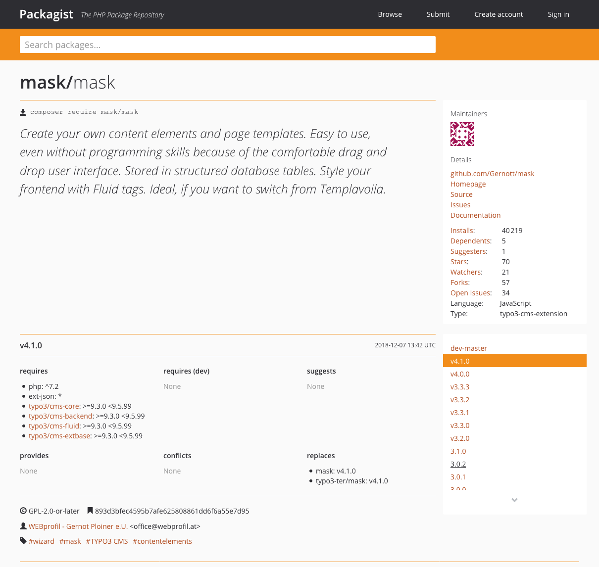Image resolution: width=599 pixels, height=567 pixels.
Task: Click the v4.1.0 version heading
Action: 31,345
